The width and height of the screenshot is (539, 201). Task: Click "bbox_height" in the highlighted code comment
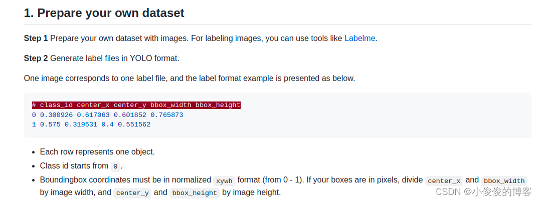(x=218, y=105)
